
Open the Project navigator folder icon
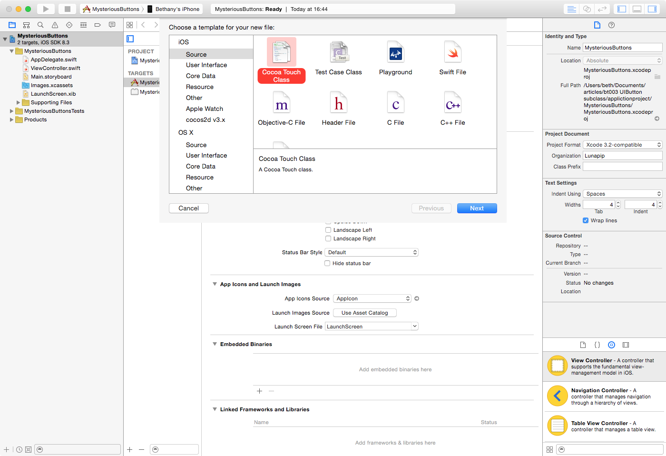point(12,25)
